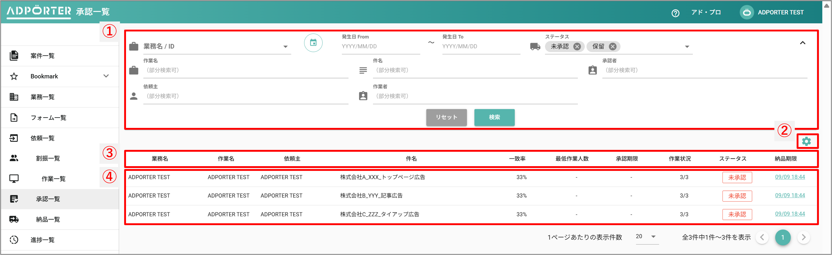
Task: Open the 業務名 / ID dropdown
Action: (x=285, y=47)
